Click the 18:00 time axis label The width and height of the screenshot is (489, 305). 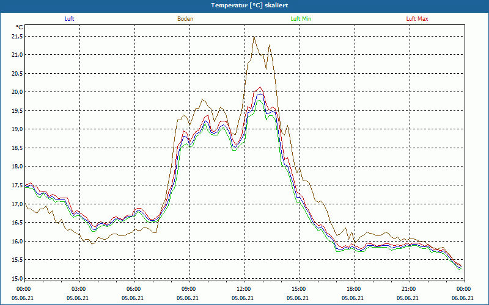(353, 289)
